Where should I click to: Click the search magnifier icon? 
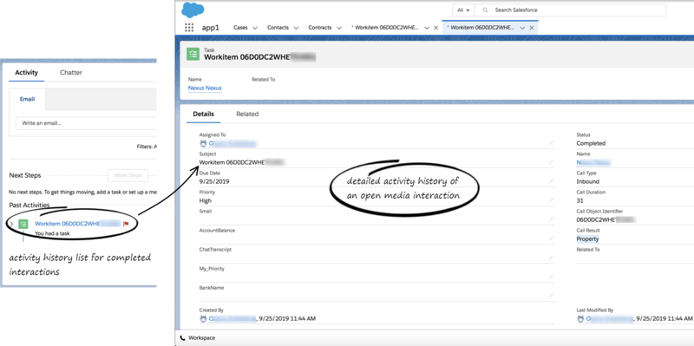click(486, 10)
